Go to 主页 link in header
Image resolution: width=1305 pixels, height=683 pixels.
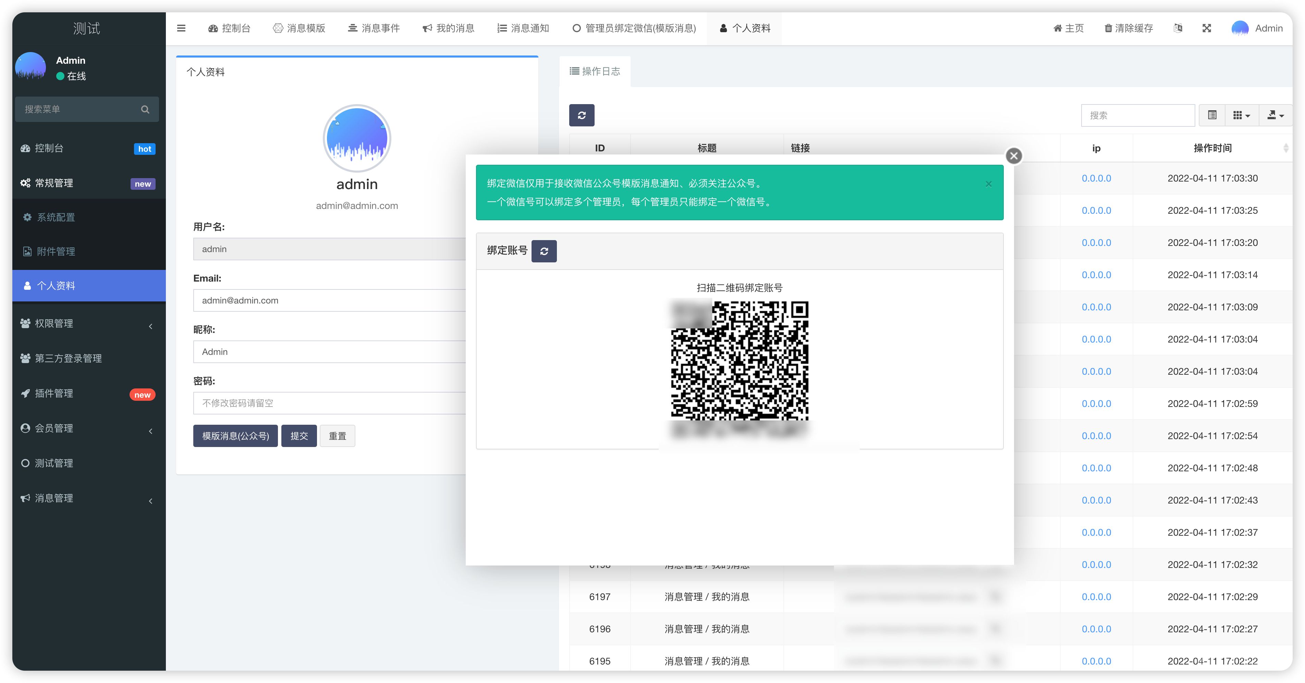1069,28
